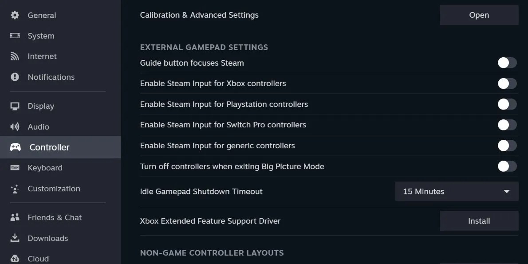
Task: Click the General settings gear icon
Action: tap(15, 15)
